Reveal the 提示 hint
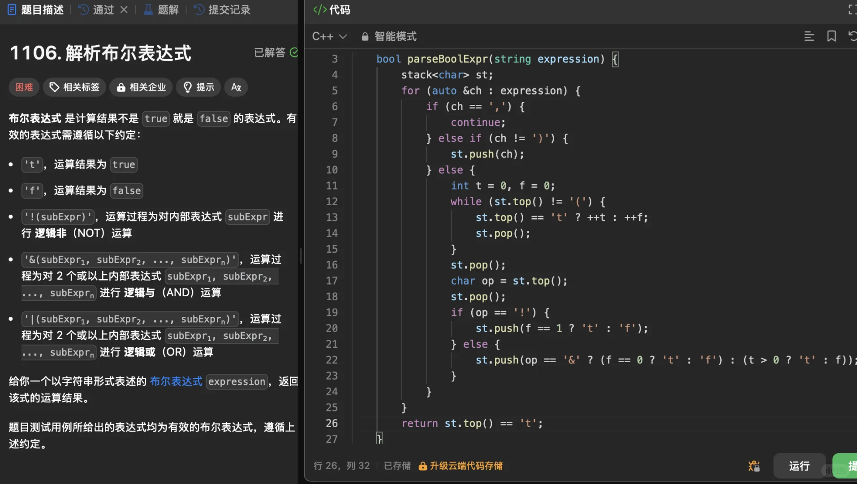The width and height of the screenshot is (857, 484). pos(198,87)
